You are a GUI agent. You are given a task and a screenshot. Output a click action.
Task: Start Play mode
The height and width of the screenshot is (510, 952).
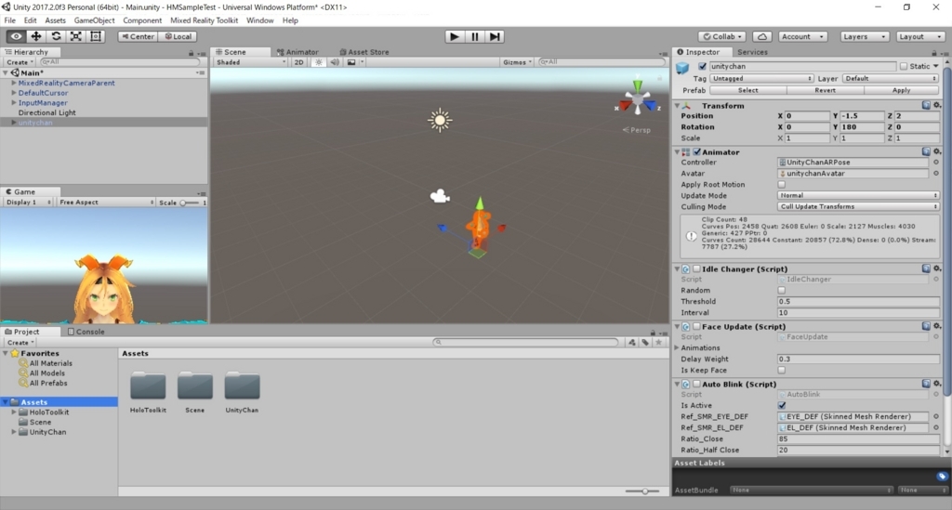click(454, 36)
